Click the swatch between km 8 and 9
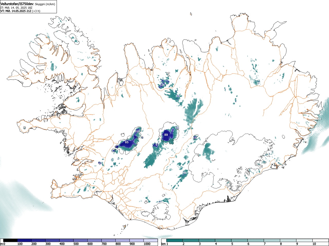This screenshot has height=246, width=329. 288,240
